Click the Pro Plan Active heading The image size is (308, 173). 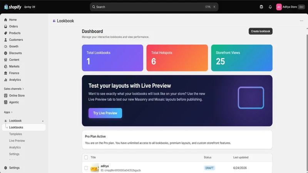point(95,136)
